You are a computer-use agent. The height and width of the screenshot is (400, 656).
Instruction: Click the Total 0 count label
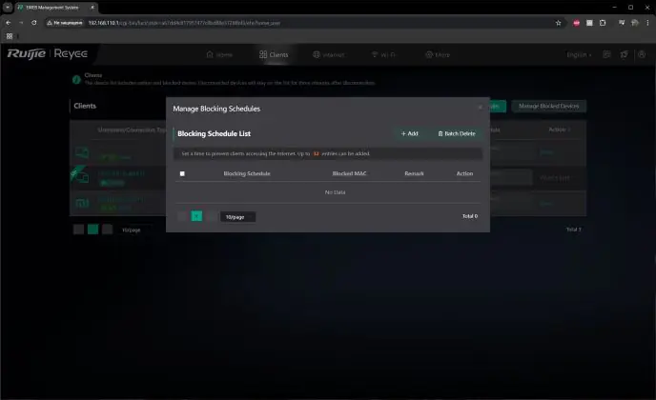(470, 216)
